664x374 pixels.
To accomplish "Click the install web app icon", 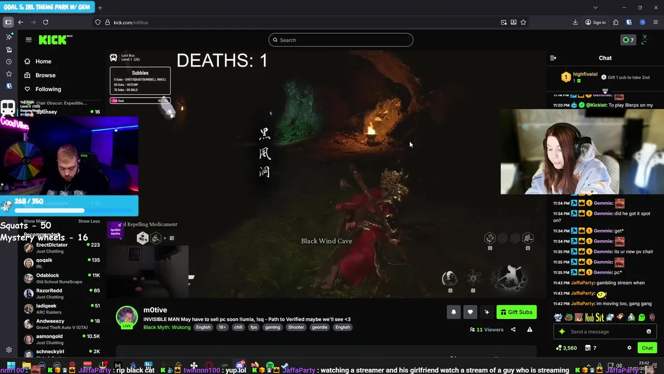I will [514, 22].
